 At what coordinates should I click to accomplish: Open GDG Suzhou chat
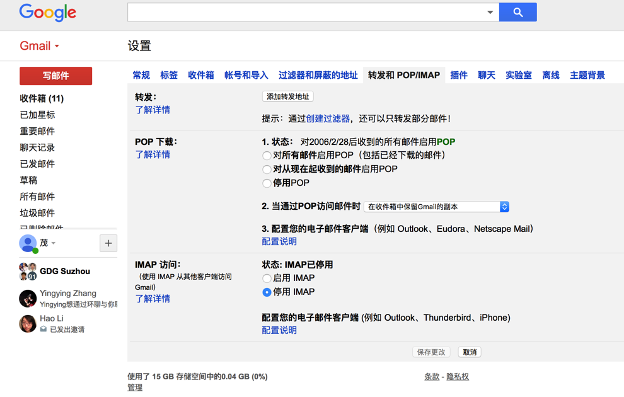pyautogui.click(x=65, y=271)
